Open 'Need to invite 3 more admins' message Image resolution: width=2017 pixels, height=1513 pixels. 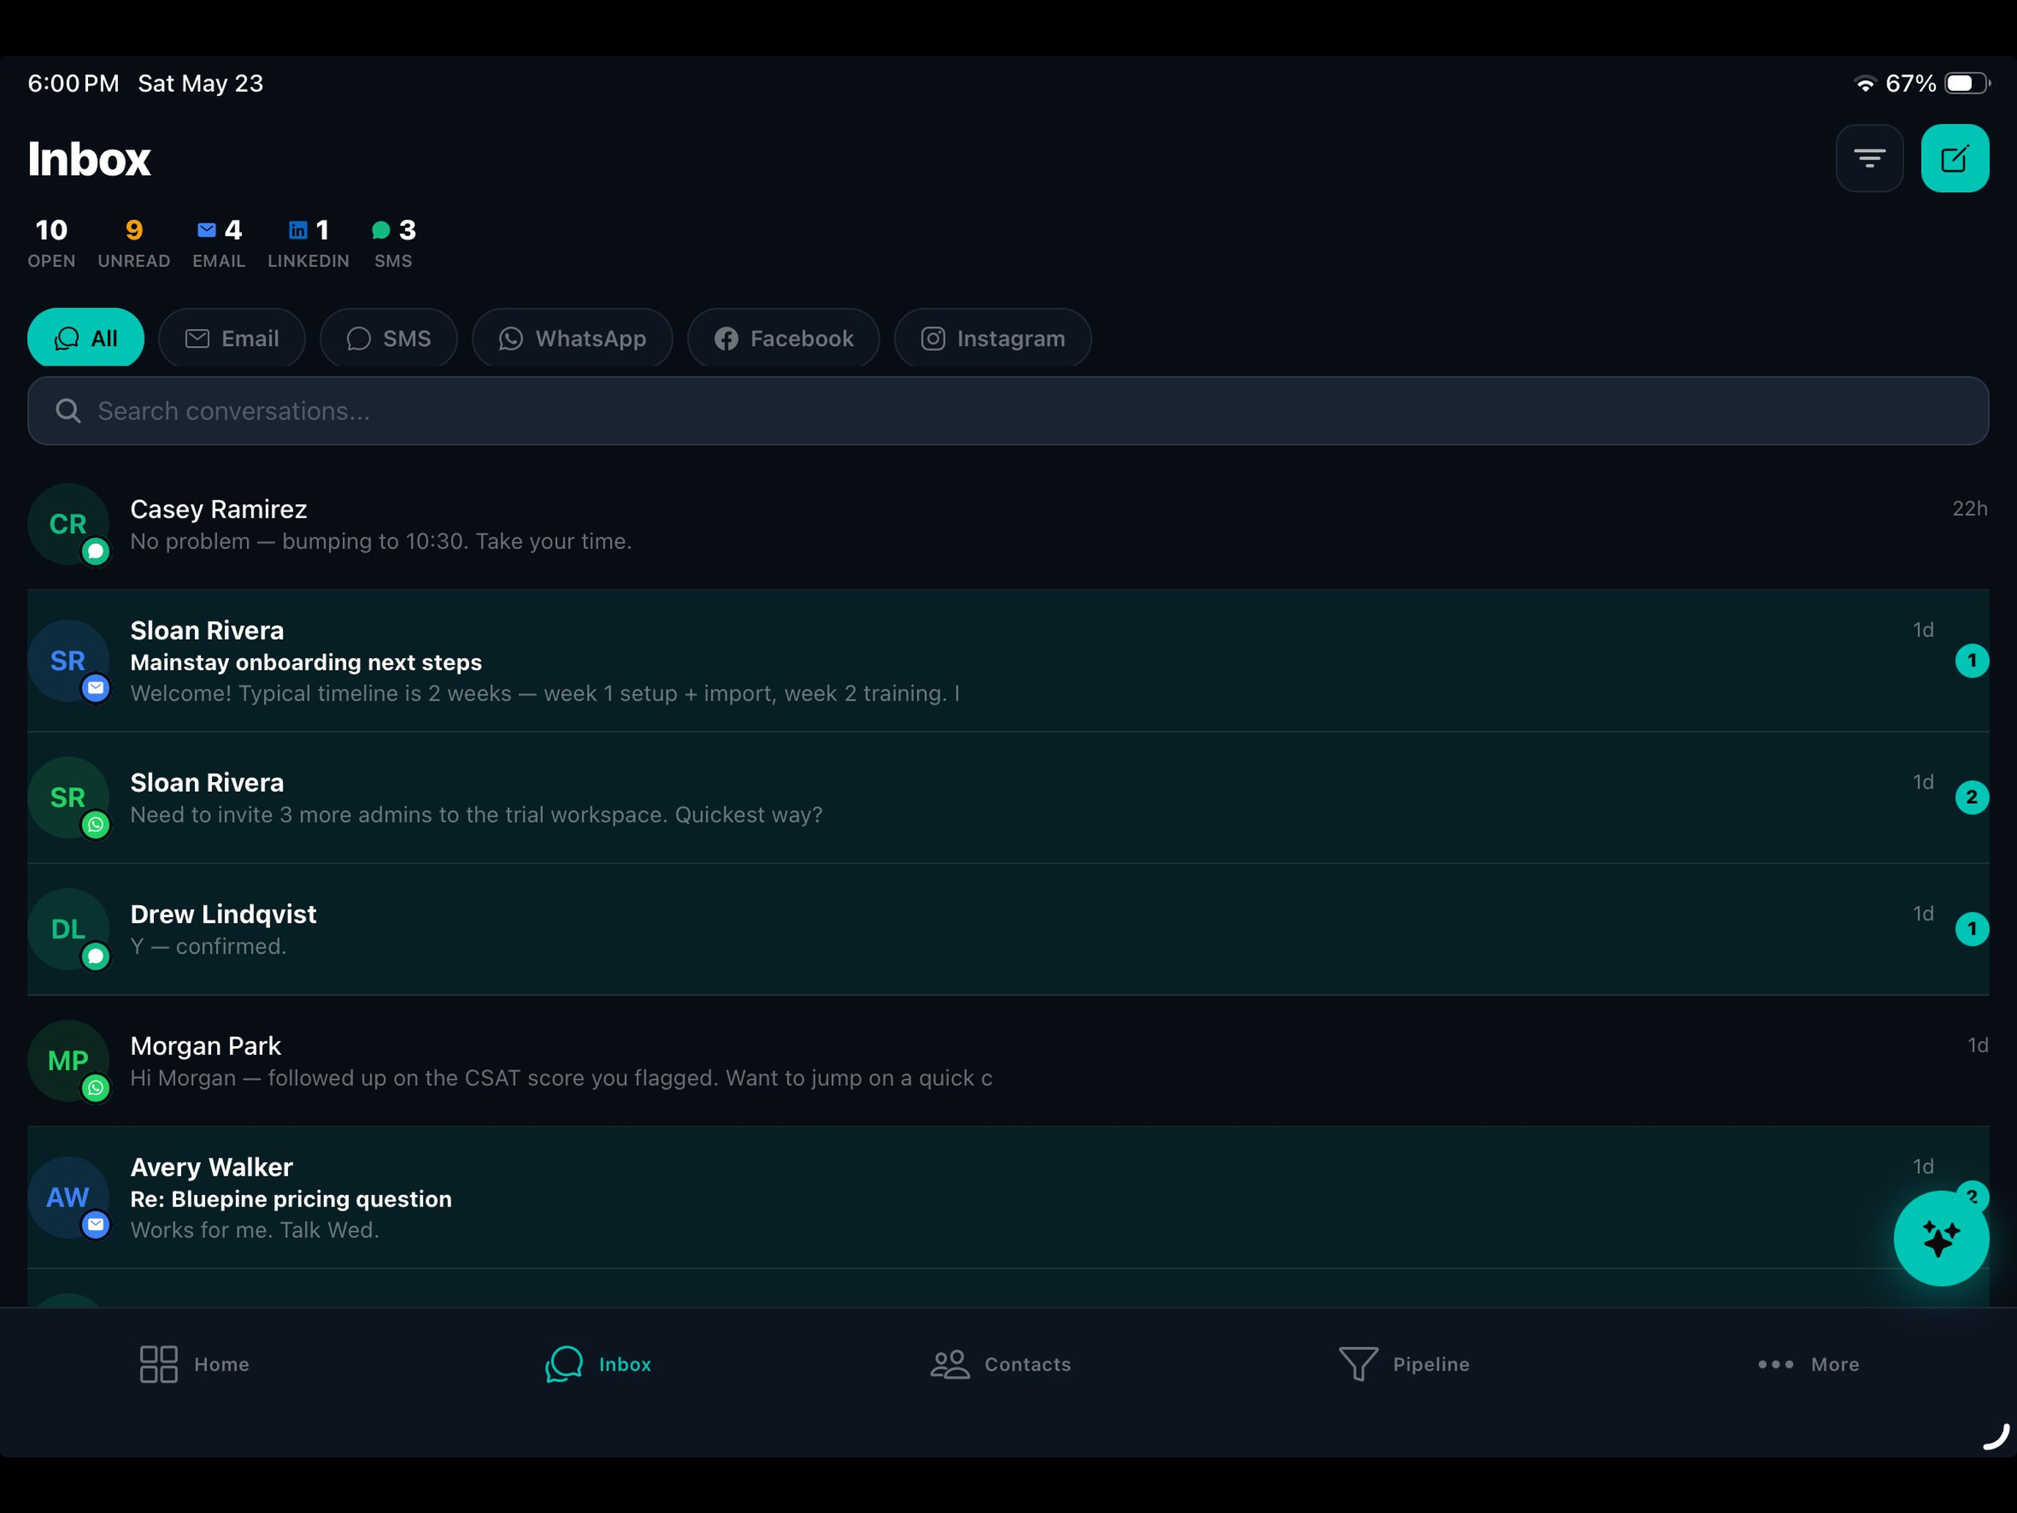1008,798
